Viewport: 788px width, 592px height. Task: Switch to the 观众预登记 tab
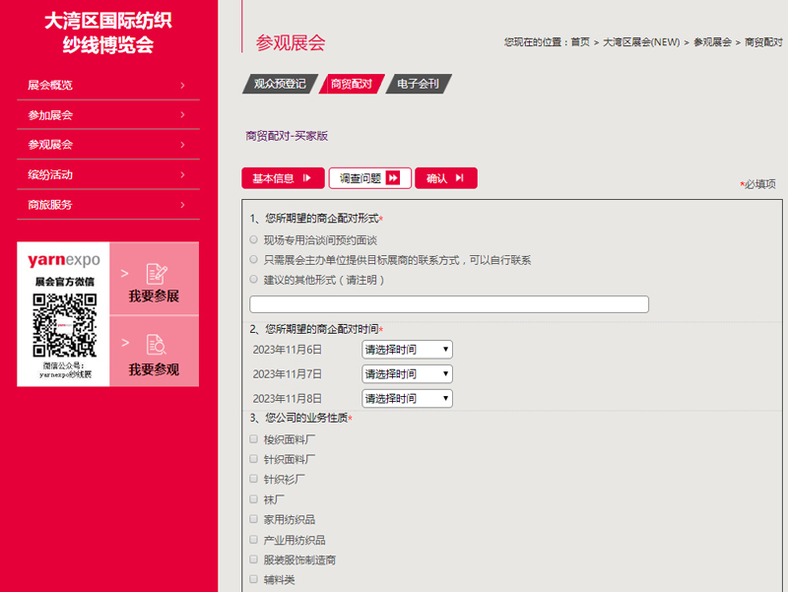point(280,85)
